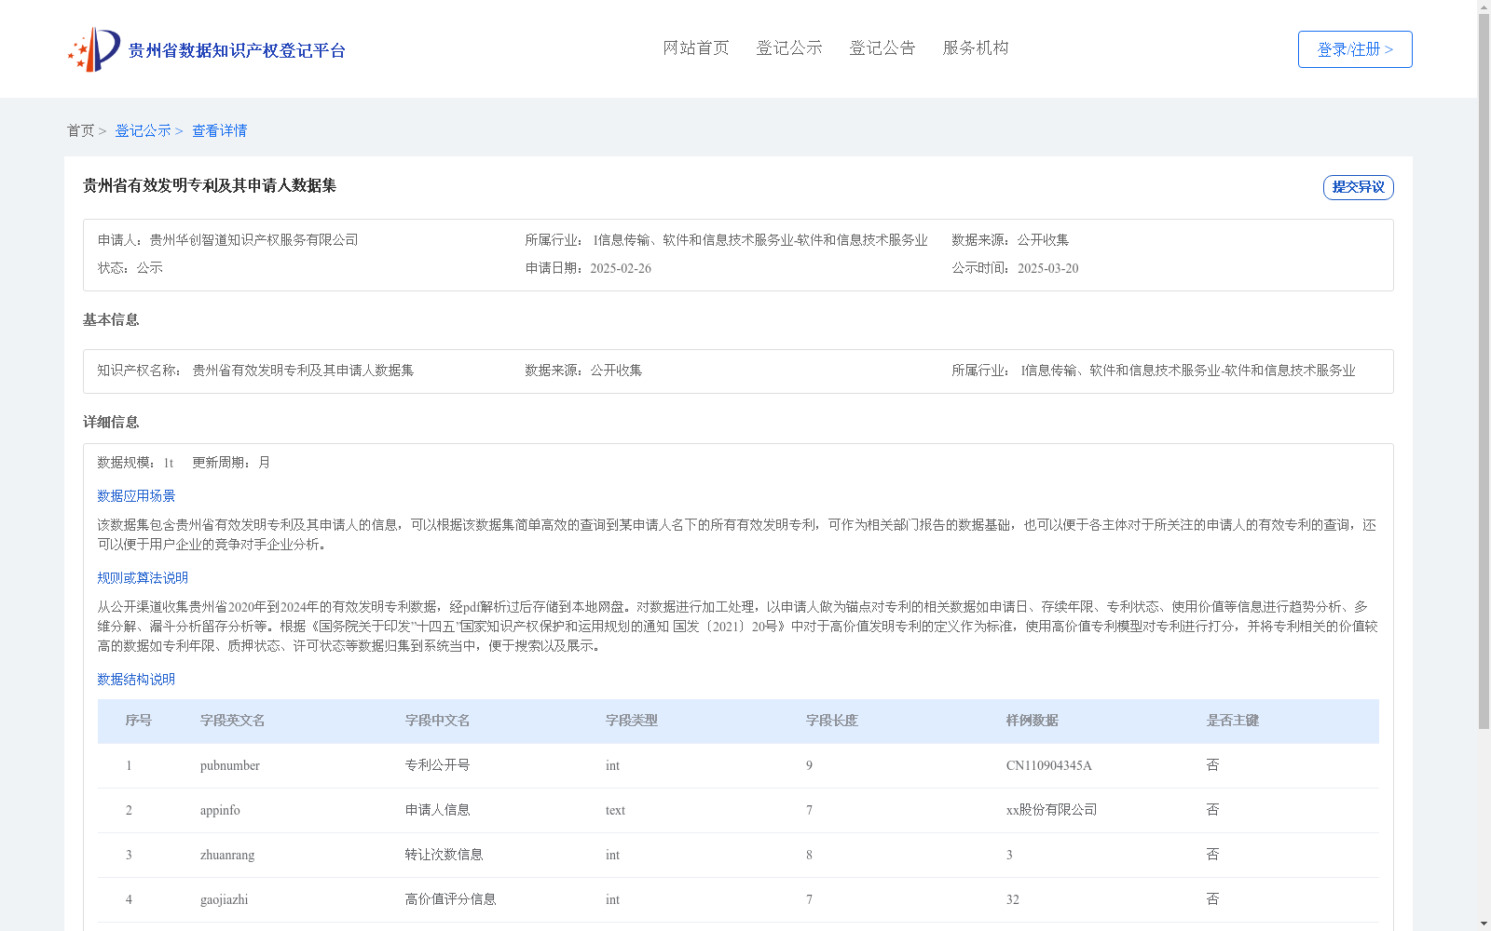Open 登记公示 navigation item
This screenshot has height=931, width=1491.
click(x=789, y=48)
